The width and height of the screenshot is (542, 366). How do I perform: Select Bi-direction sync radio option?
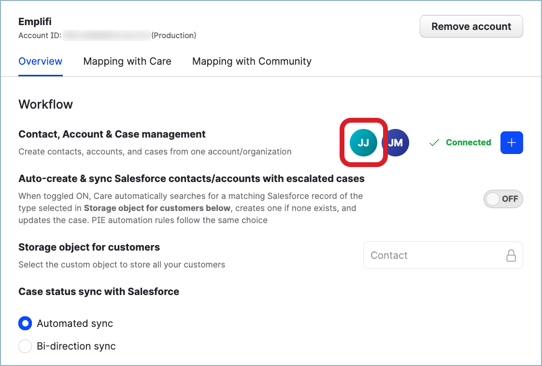(x=25, y=346)
